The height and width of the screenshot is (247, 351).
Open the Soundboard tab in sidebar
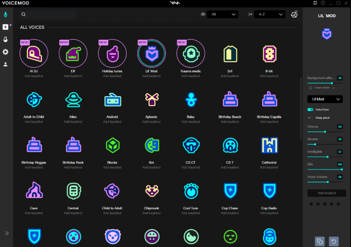click(5, 27)
